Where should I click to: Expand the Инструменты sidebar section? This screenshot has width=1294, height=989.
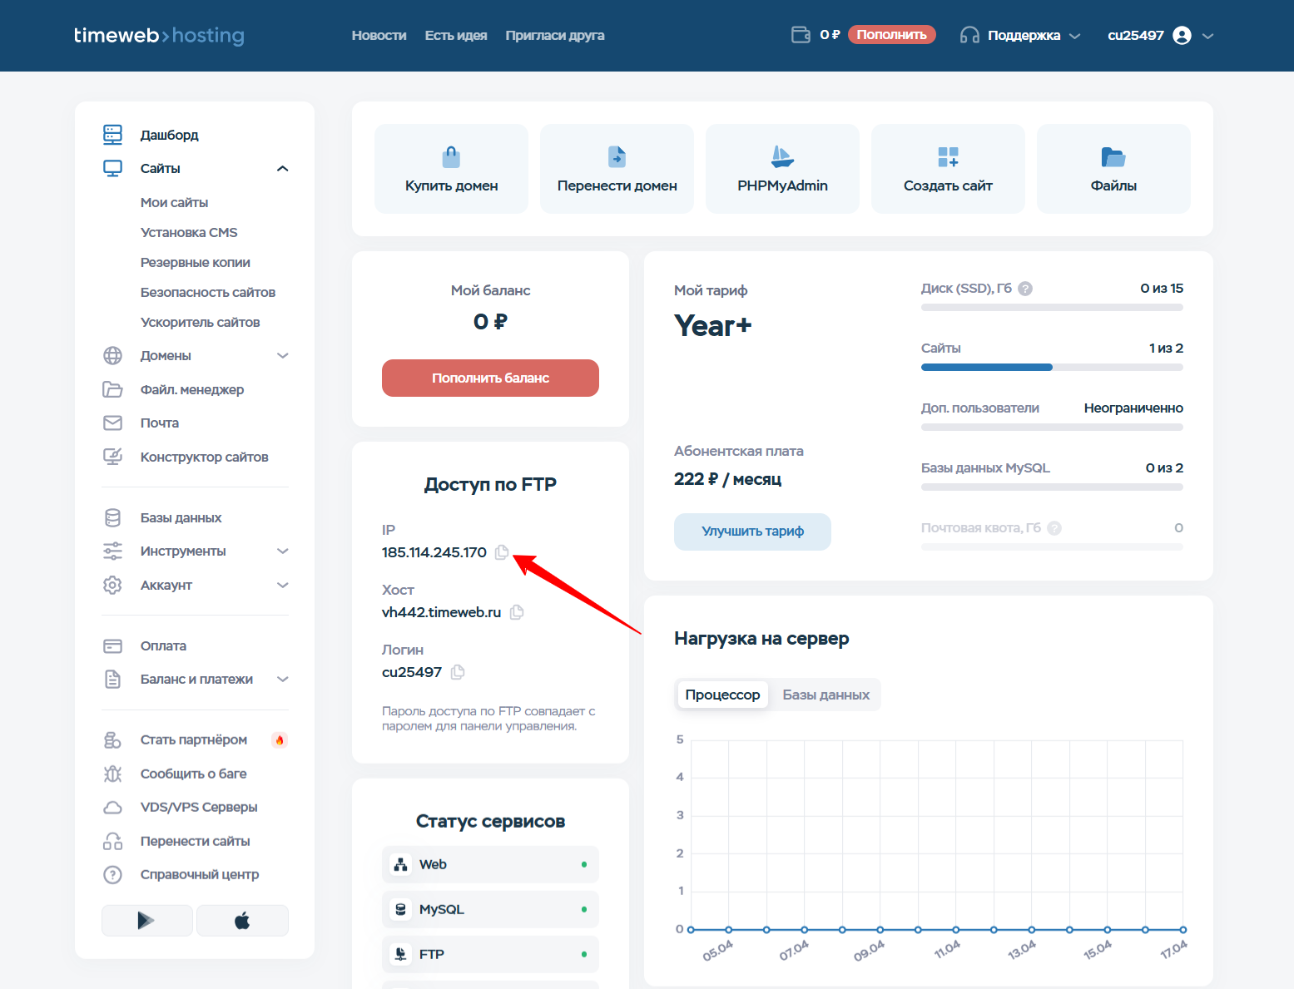click(x=283, y=551)
